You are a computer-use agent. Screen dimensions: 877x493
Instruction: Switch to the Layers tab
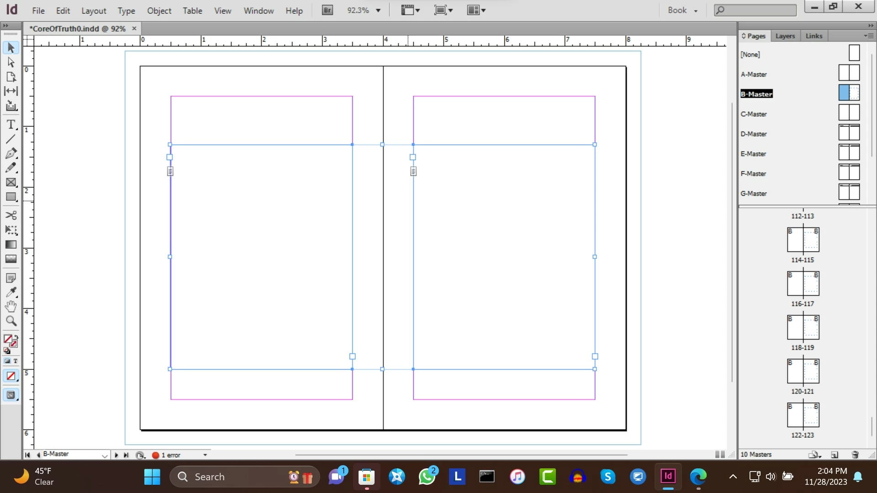point(785,36)
